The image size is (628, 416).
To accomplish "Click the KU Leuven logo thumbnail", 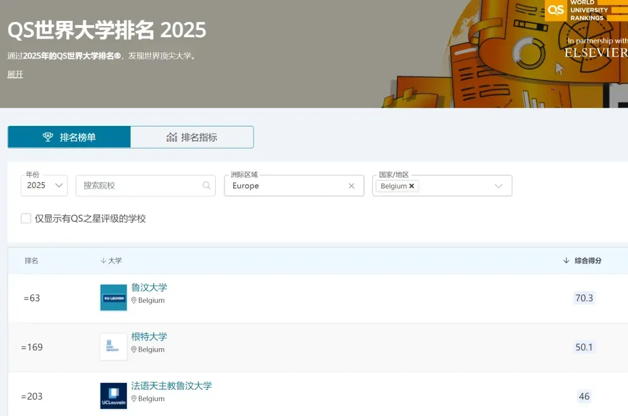I will point(113,297).
